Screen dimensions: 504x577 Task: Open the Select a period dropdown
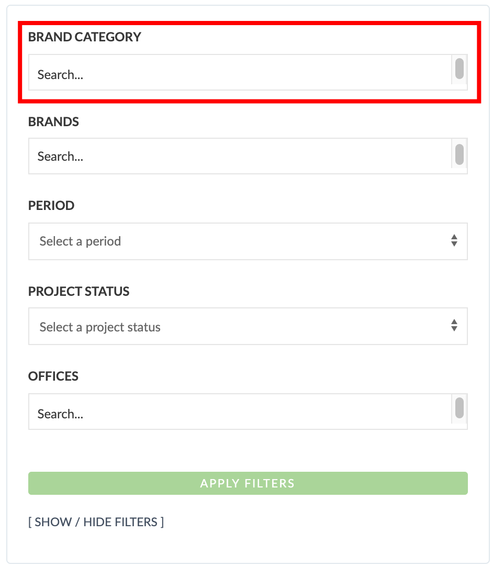(x=248, y=241)
